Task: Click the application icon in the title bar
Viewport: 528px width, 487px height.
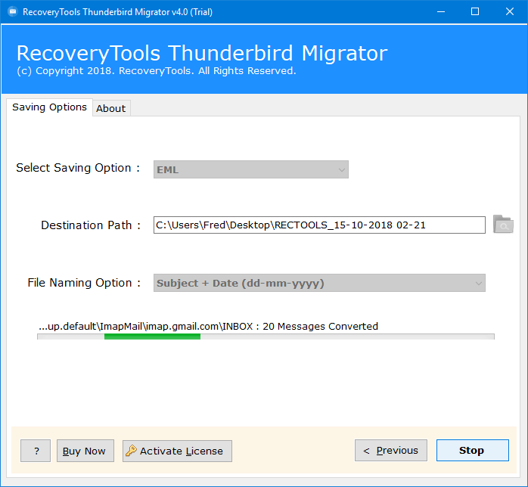Action: (13, 12)
